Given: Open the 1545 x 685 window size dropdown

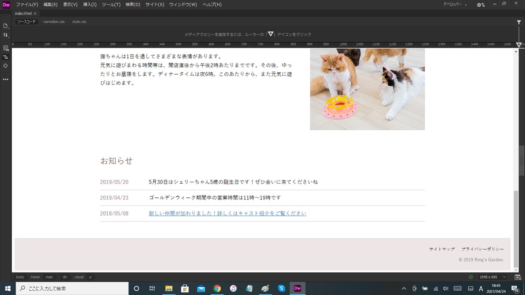Looking at the screenshot, I should click(493, 277).
